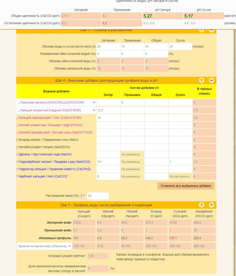Click gypsum mash amount field 10
236x276 pixels.
tap(108, 118)
